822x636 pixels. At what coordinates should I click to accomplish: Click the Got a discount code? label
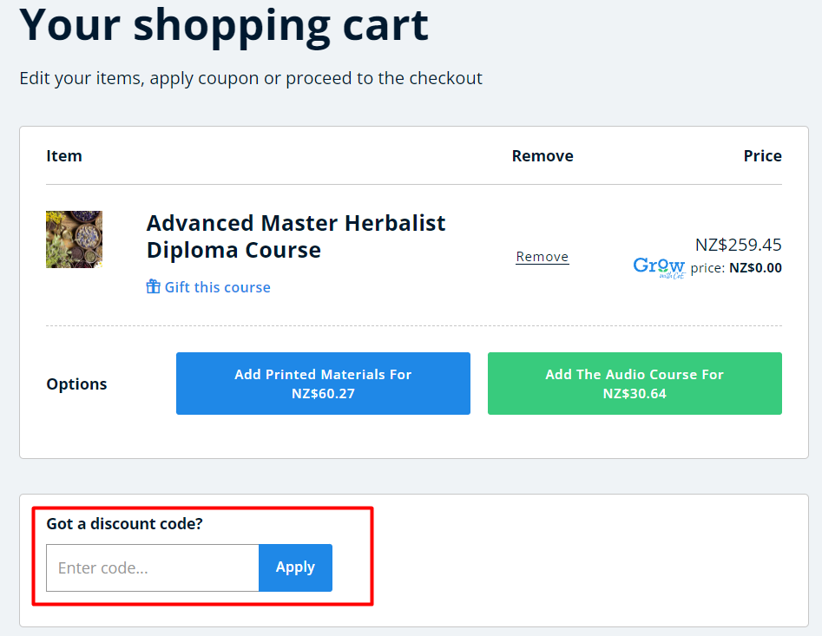[x=124, y=524]
